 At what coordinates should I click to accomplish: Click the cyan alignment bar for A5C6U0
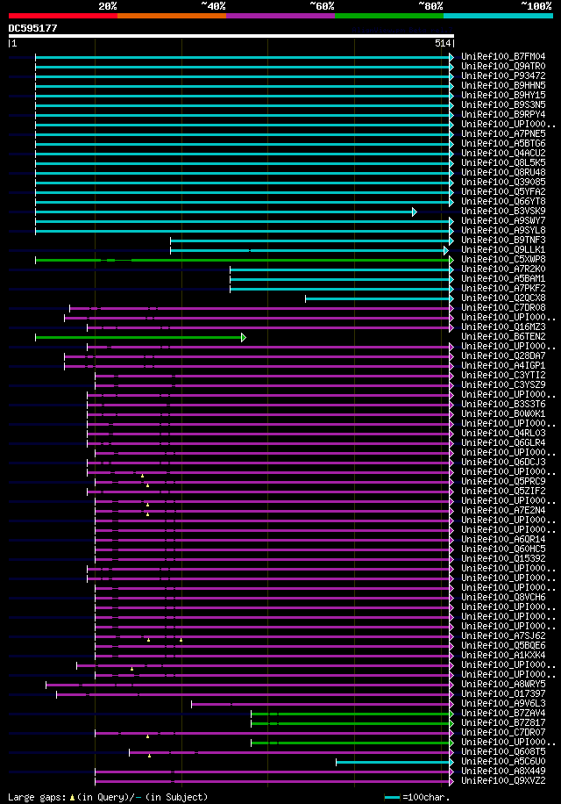point(394,763)
